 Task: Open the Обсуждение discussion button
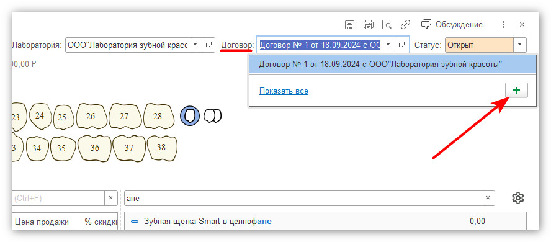[452, 25]
